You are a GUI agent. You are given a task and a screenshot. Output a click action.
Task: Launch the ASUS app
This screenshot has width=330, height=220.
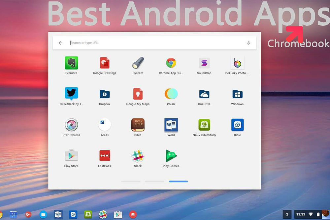tap(105, 125)
